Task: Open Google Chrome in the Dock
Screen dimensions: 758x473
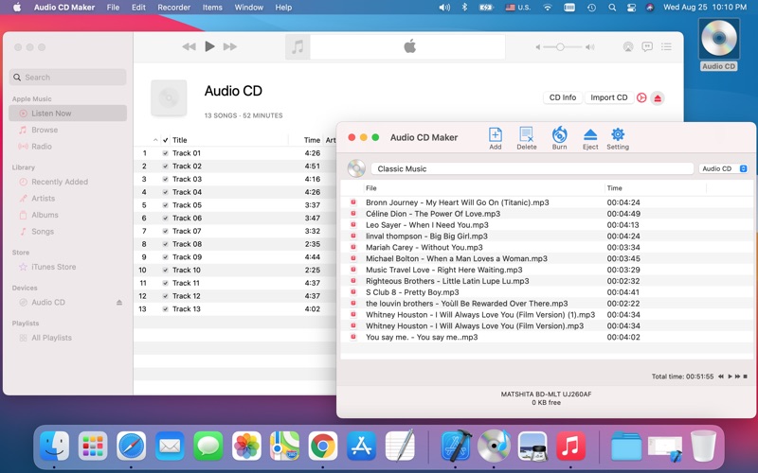Action: click(323, 446)
